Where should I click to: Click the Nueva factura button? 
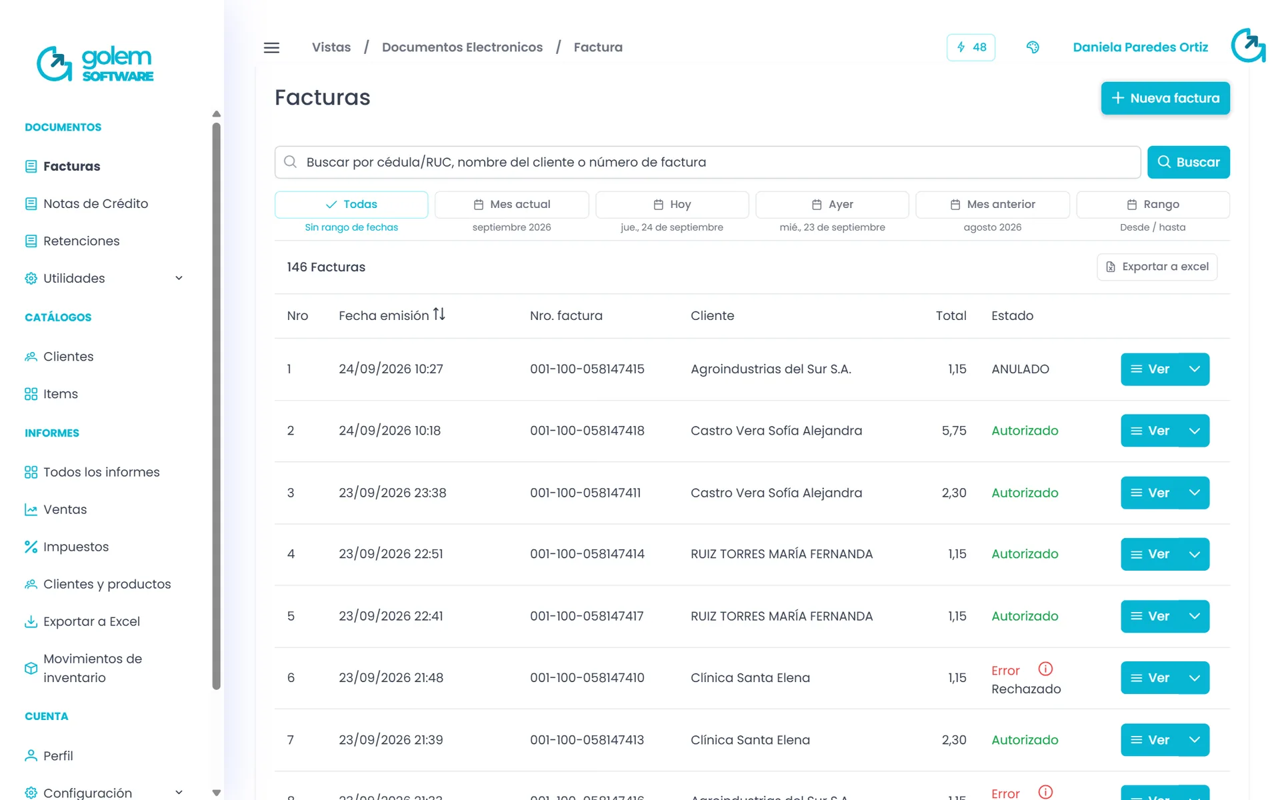pos(1165,98)
